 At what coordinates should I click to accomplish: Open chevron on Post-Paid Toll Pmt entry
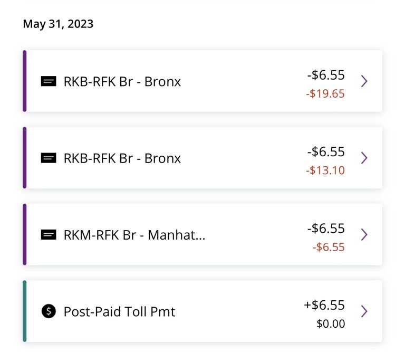(x=364, y=311)
